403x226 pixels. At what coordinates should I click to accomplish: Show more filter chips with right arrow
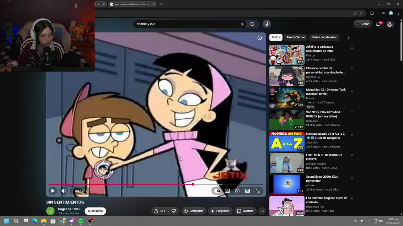pos(349,38)
